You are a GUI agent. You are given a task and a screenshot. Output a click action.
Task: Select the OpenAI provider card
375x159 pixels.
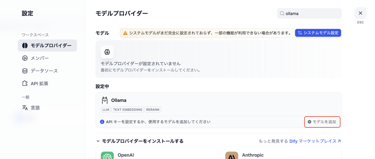click(x=156, y=153)
